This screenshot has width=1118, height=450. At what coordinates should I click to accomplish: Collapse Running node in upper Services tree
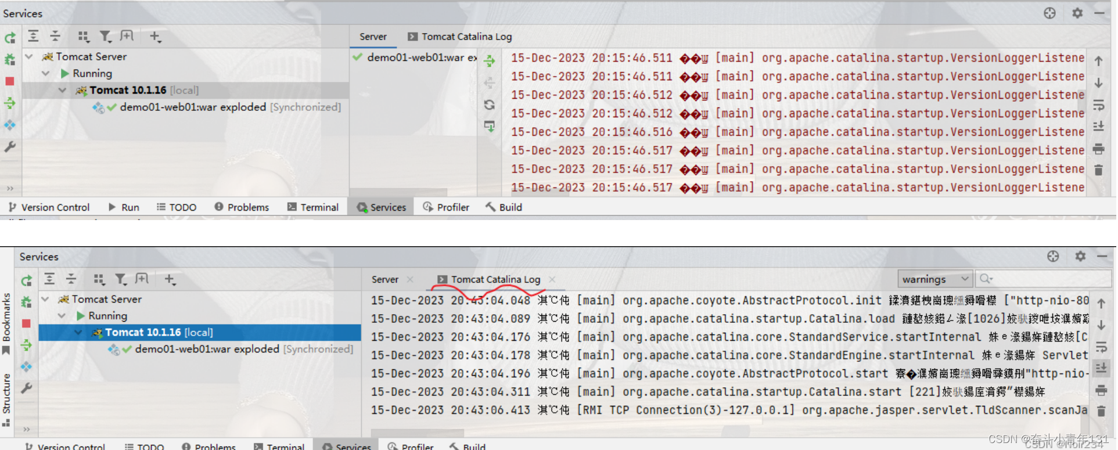click(46, 74)
